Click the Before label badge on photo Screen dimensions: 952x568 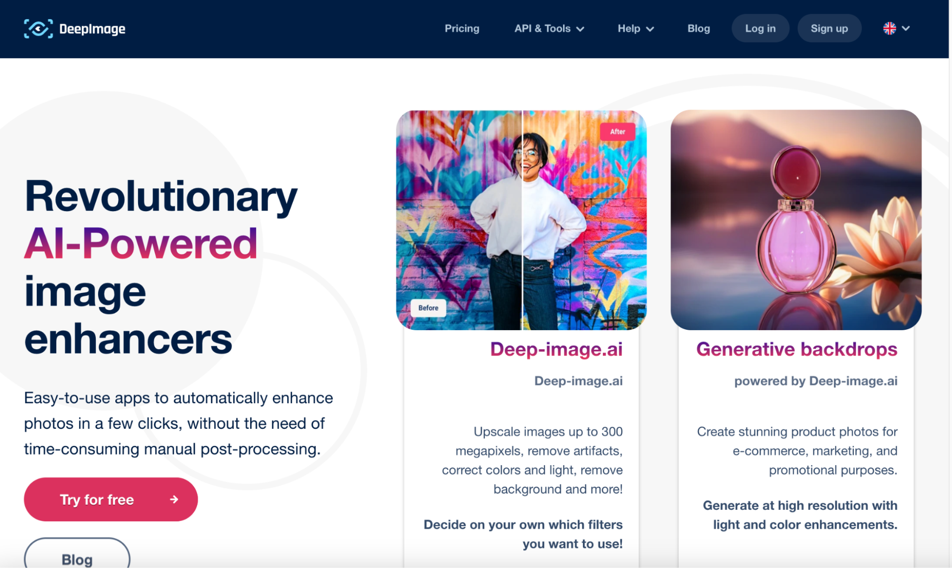(x=428, y=308)
